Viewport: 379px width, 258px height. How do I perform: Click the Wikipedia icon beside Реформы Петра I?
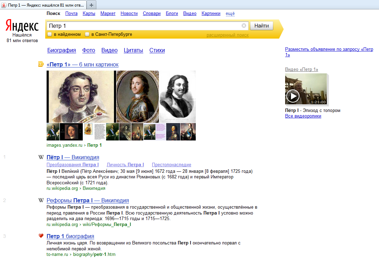pyautogui.click(x=41, y=200)
